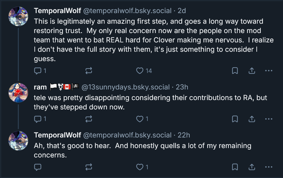Image resolution: width=283 pixels, height=178 pixels.
Task: Click TemporalWolf's name on first post
Action: pos(57,11)
